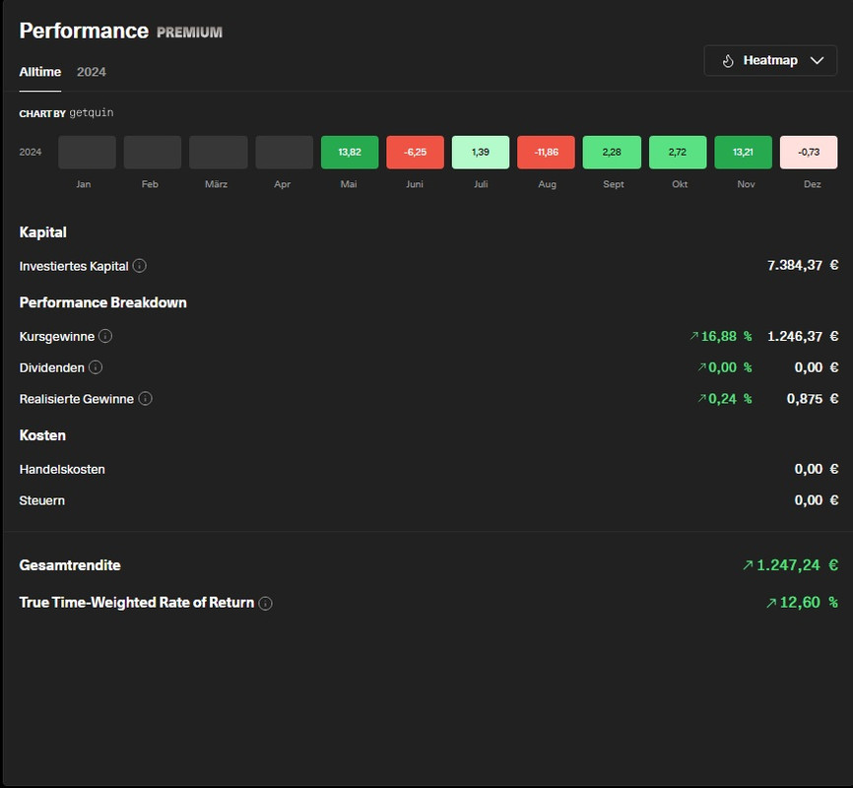Viewport: 853px width, 788px height.
Task: Click the getquin chart credit text
Action: (92, 112)
